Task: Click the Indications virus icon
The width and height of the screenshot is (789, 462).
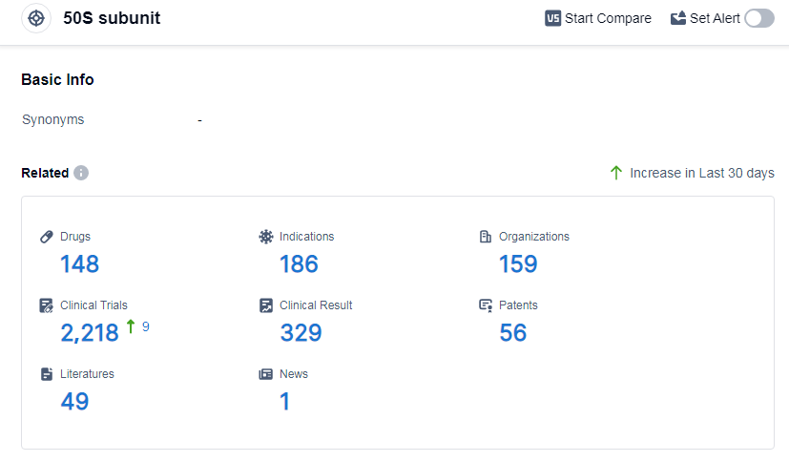Action: [266, 237]
